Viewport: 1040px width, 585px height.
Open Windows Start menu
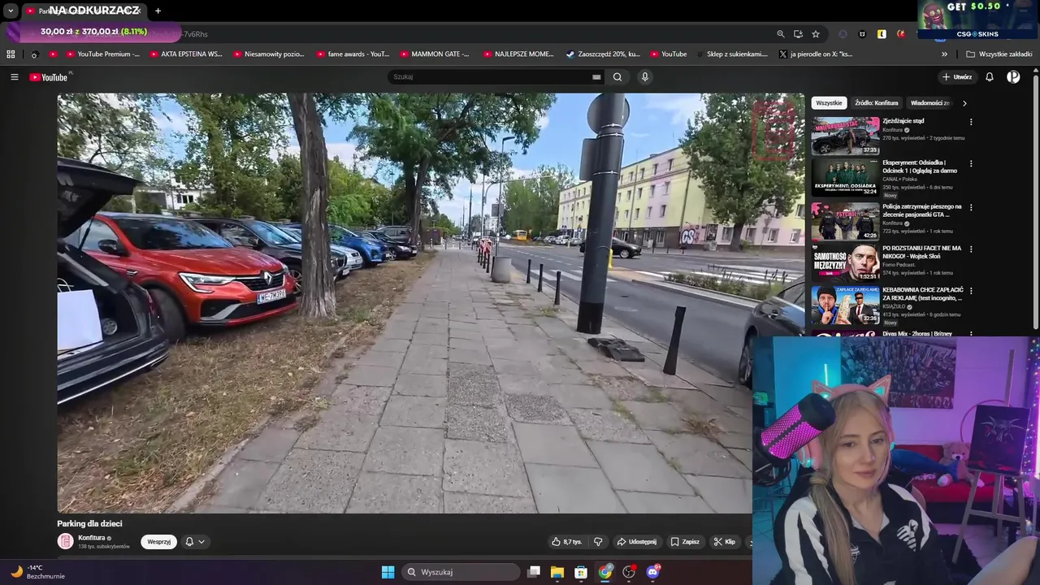coord(388,572)
